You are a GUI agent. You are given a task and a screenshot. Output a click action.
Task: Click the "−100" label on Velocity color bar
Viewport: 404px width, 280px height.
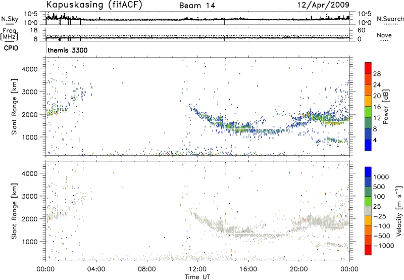pyautogui.click(x=382, y=226)
